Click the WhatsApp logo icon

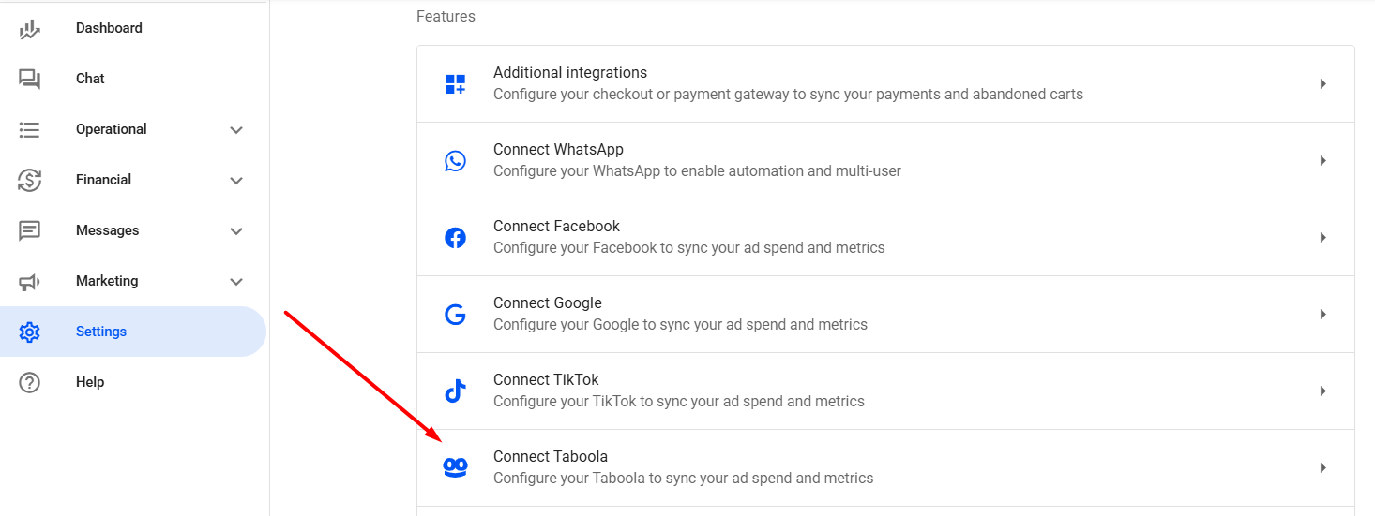click(455, 161)
